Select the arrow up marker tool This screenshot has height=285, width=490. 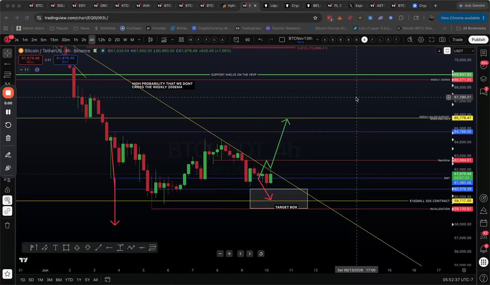coord(77,247)
